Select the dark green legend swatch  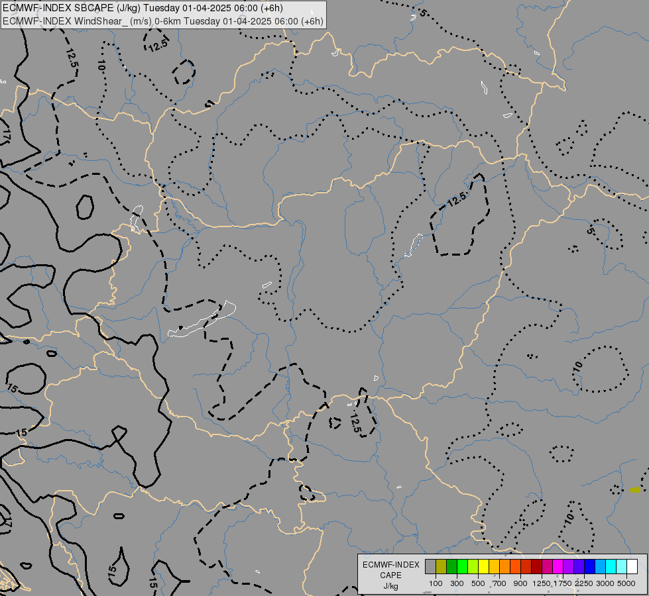point(452,567)
